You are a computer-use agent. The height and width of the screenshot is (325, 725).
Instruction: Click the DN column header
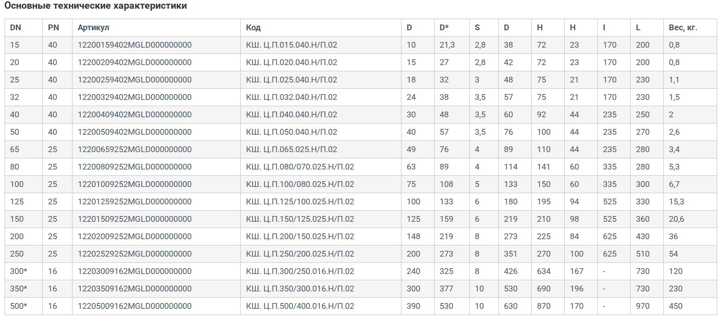15,28
